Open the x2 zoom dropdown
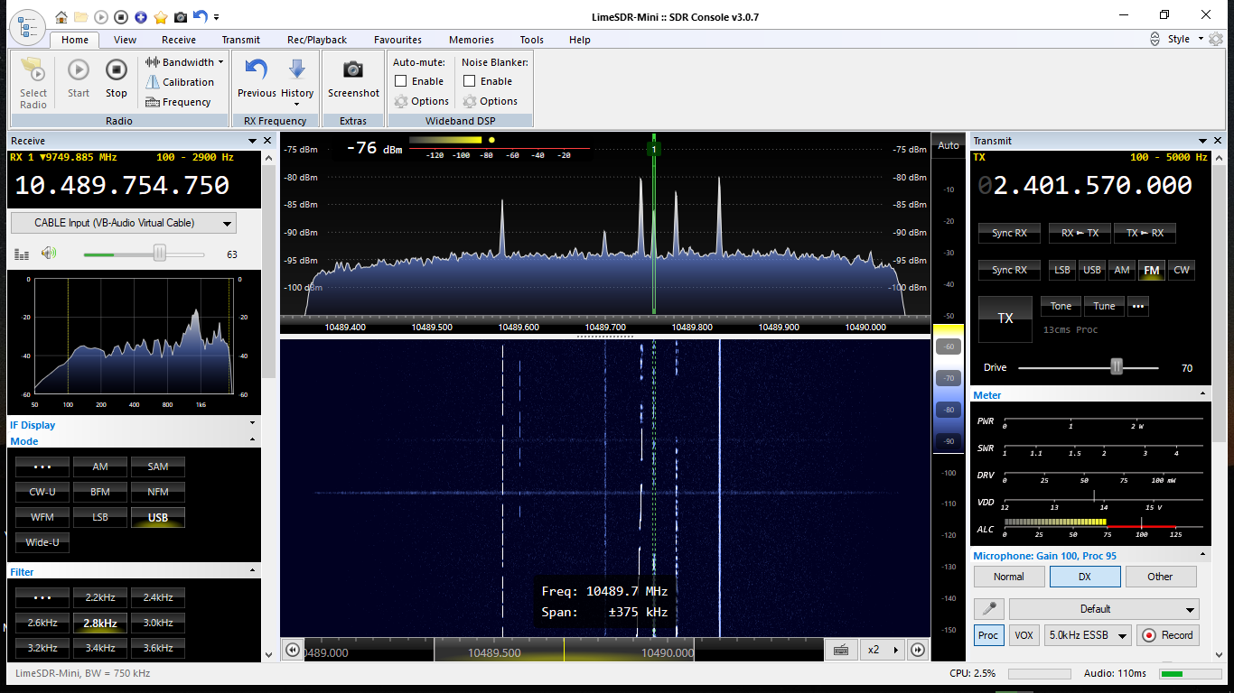Screen dimensions: 1234x693 pyautogui.click(x=883, y=650)
